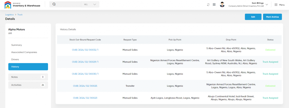289x108 pixels.
Task: Click the refresh sync icon
Action: pyautogui.click(x=208, y=5)
